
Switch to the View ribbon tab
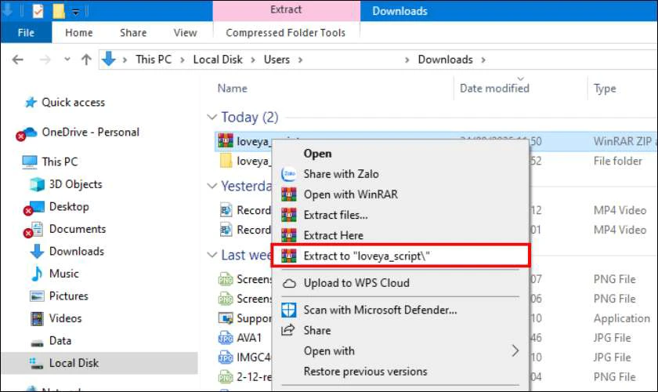(x=185, y=33)
